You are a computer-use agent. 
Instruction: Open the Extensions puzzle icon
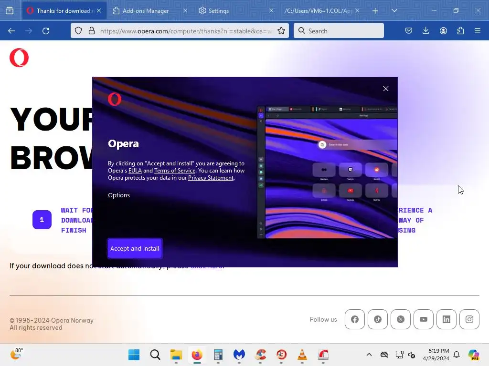pos(460,31)
